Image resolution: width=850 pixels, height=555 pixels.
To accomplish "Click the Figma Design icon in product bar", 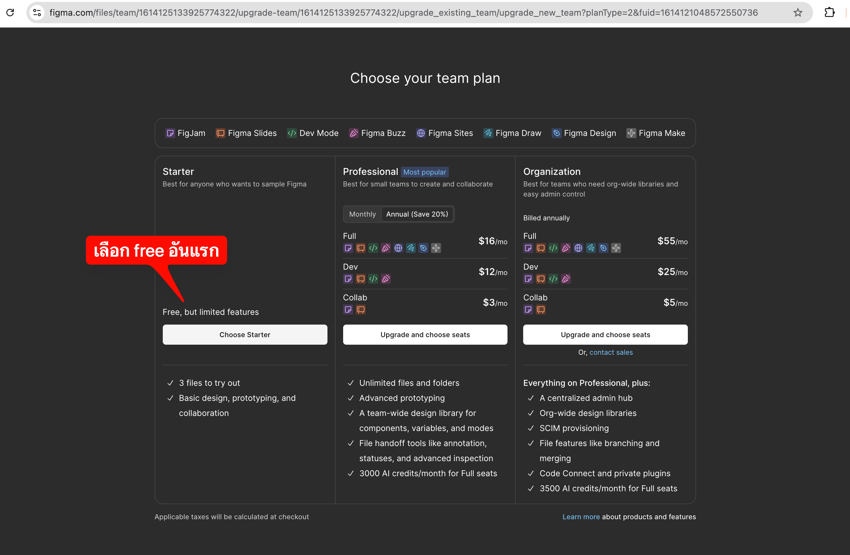I will [556, 133].
